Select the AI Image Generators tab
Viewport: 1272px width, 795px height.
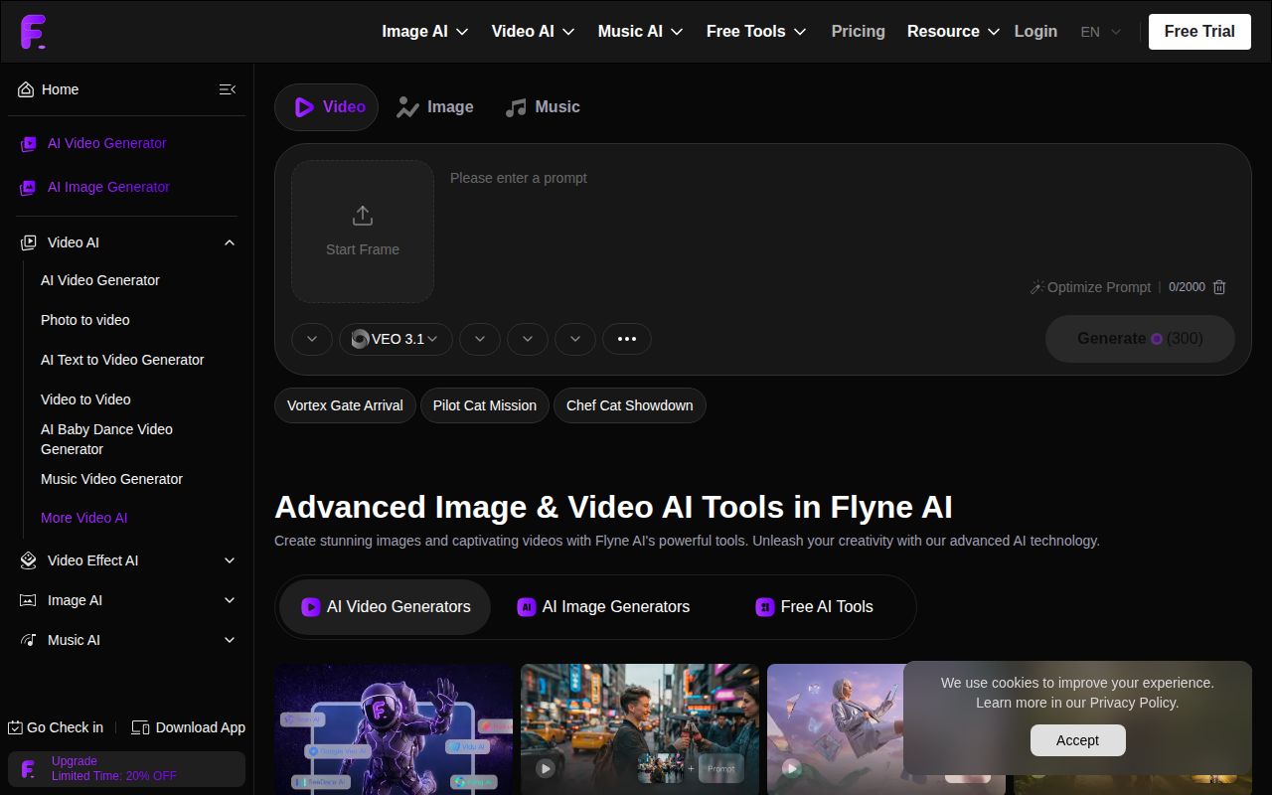pyautogui.click(x=603, y=607)
